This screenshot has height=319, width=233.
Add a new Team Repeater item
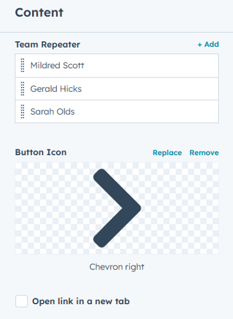coord(208,44)
